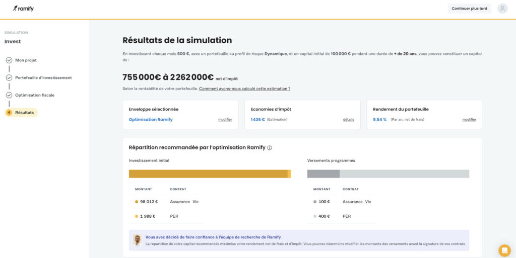
Task: Open the user profile avatar
Action: click(x=502, y=9)
